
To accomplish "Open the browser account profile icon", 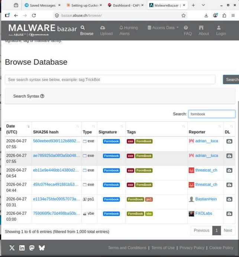I will (x=215, y=16).
